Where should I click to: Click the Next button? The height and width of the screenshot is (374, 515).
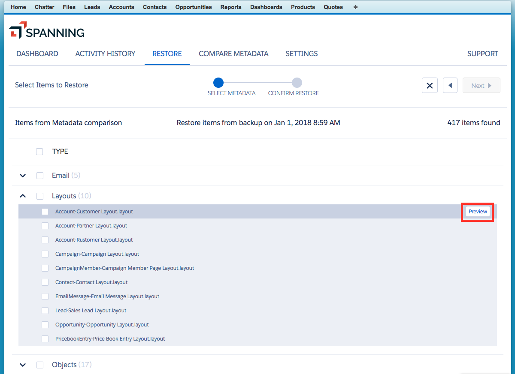(x=481, y=85)
